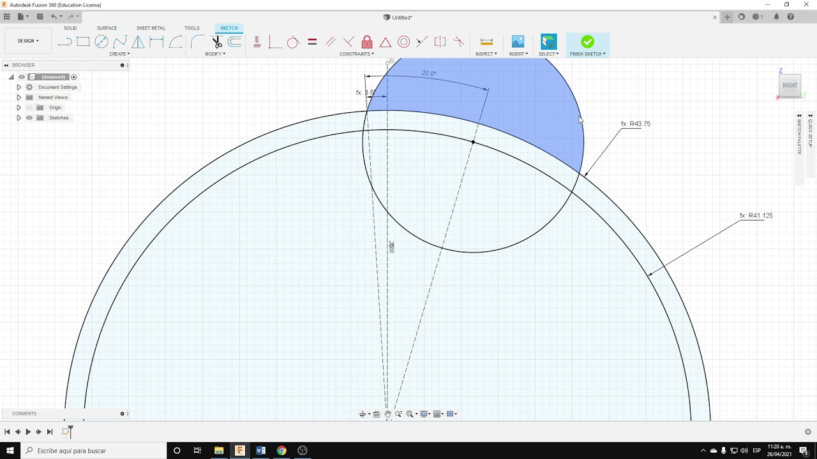The height and width of the screenshot is (459, 817).
Task: Select the Sketch Dimension tool
Action: pos(157,42)
